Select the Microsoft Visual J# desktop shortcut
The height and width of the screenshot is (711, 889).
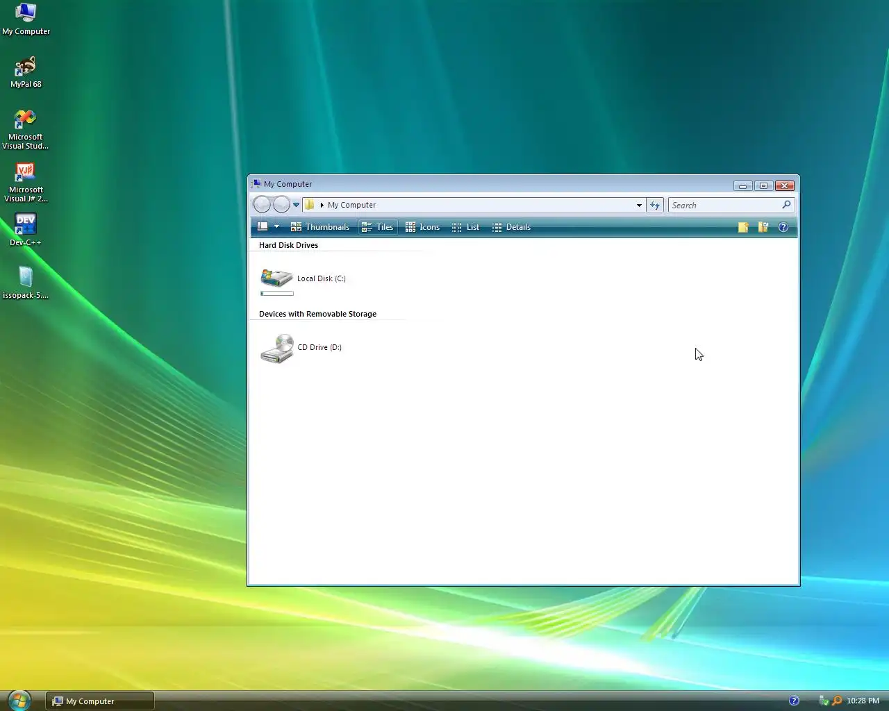26,183
